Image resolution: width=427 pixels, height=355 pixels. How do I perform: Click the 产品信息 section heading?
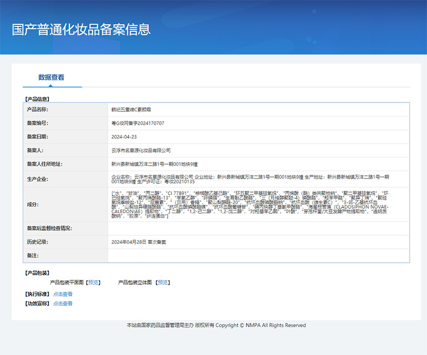[37, 99]
